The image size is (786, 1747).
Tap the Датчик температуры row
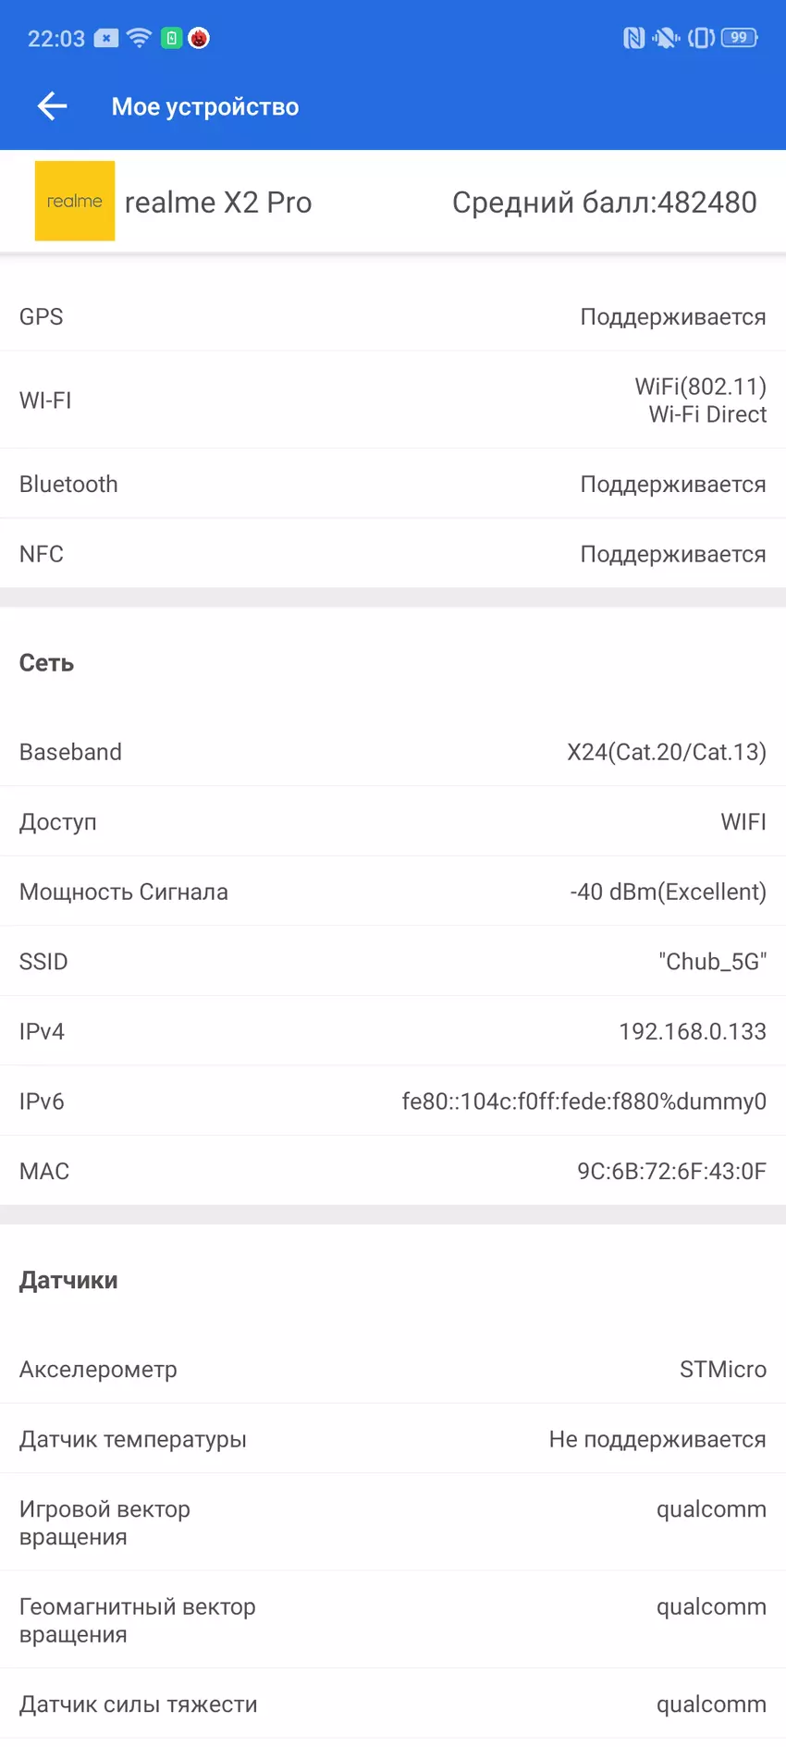coord(393,1439)
